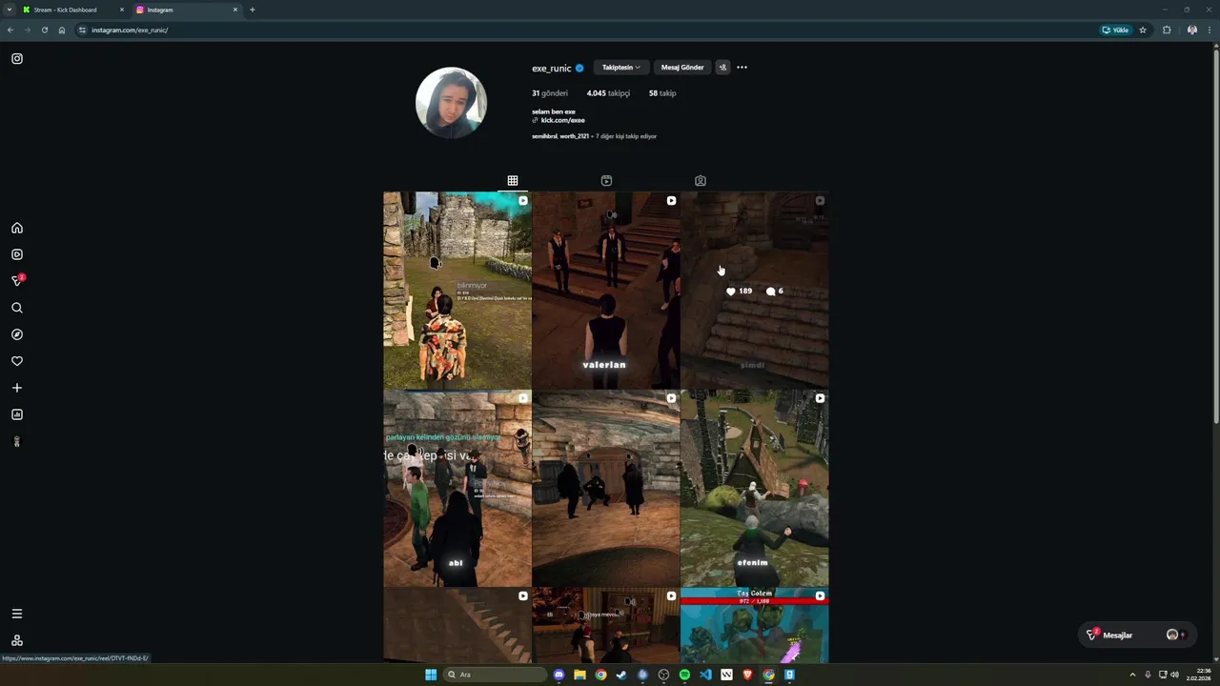Open own profile avatar in sidebar
This screenshot has width=1220, height=686.
click(17, 441)
